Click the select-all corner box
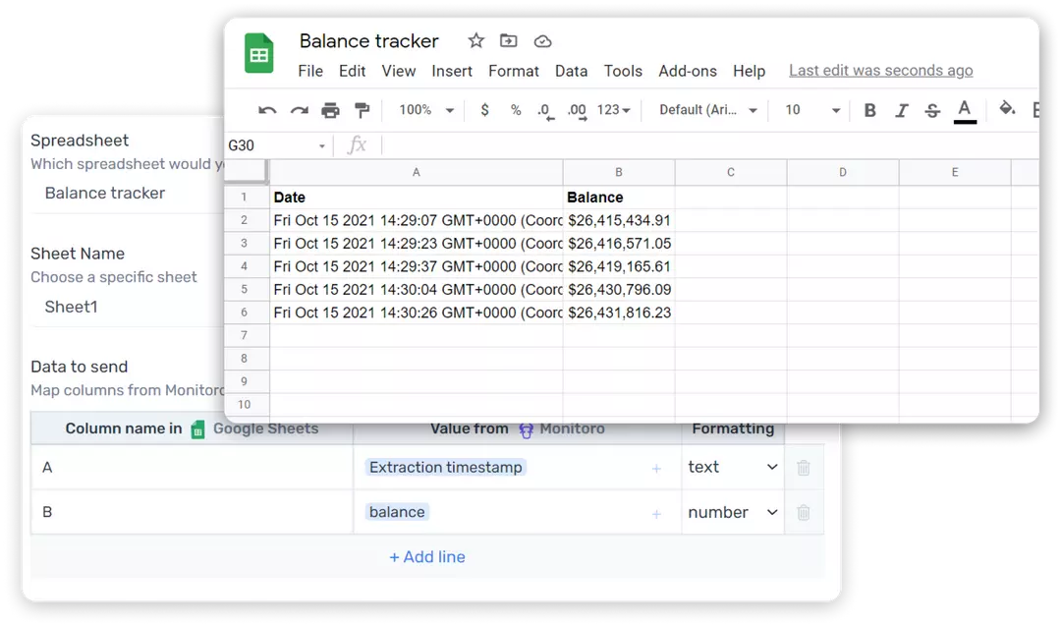Screen dimensions: 1061x627 (246, 171)
